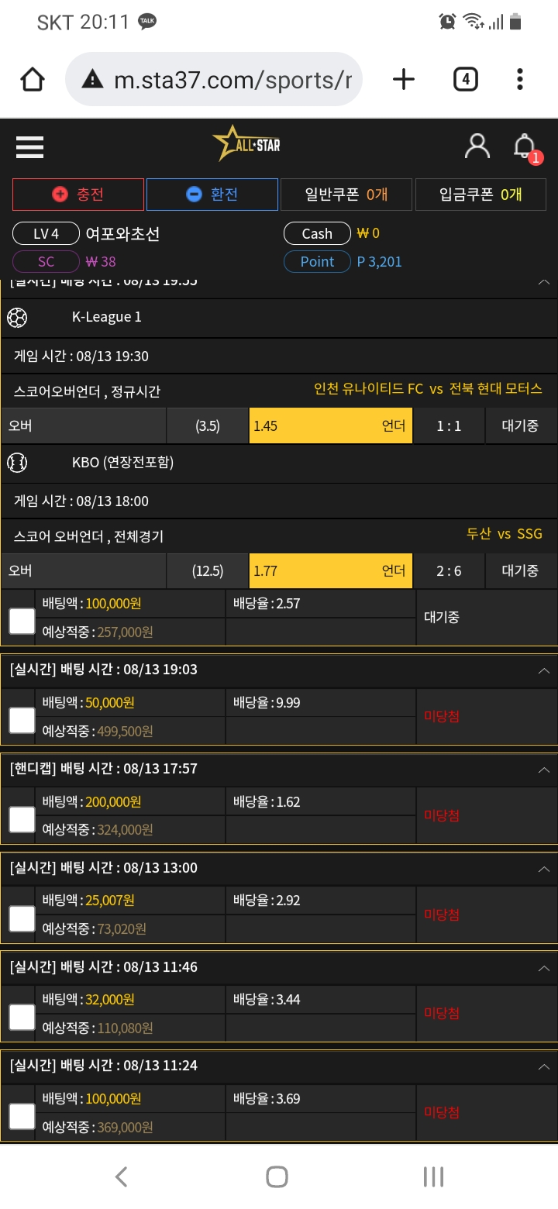Open 일반쿠폰 coupon tab
This screenshot has width=558, height=1209.
pos(346,195)
